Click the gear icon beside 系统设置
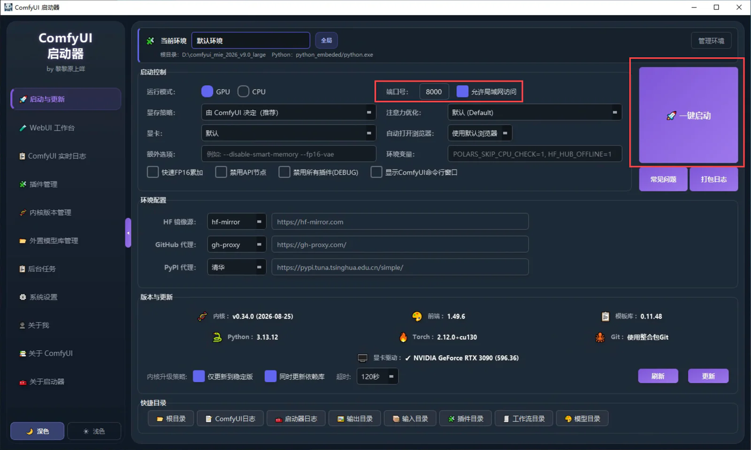The height and width of the screenshot is (450, 751). (23, 297)
